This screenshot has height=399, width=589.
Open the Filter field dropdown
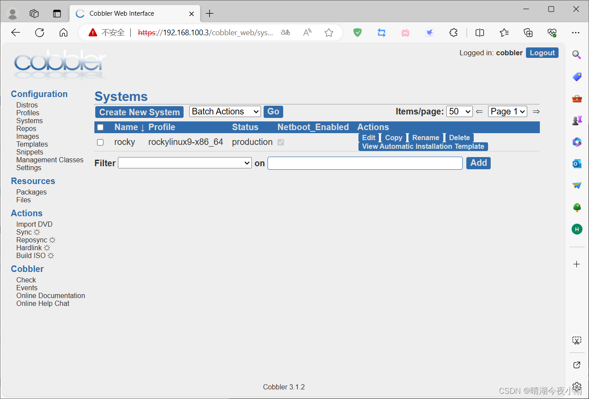185,163
